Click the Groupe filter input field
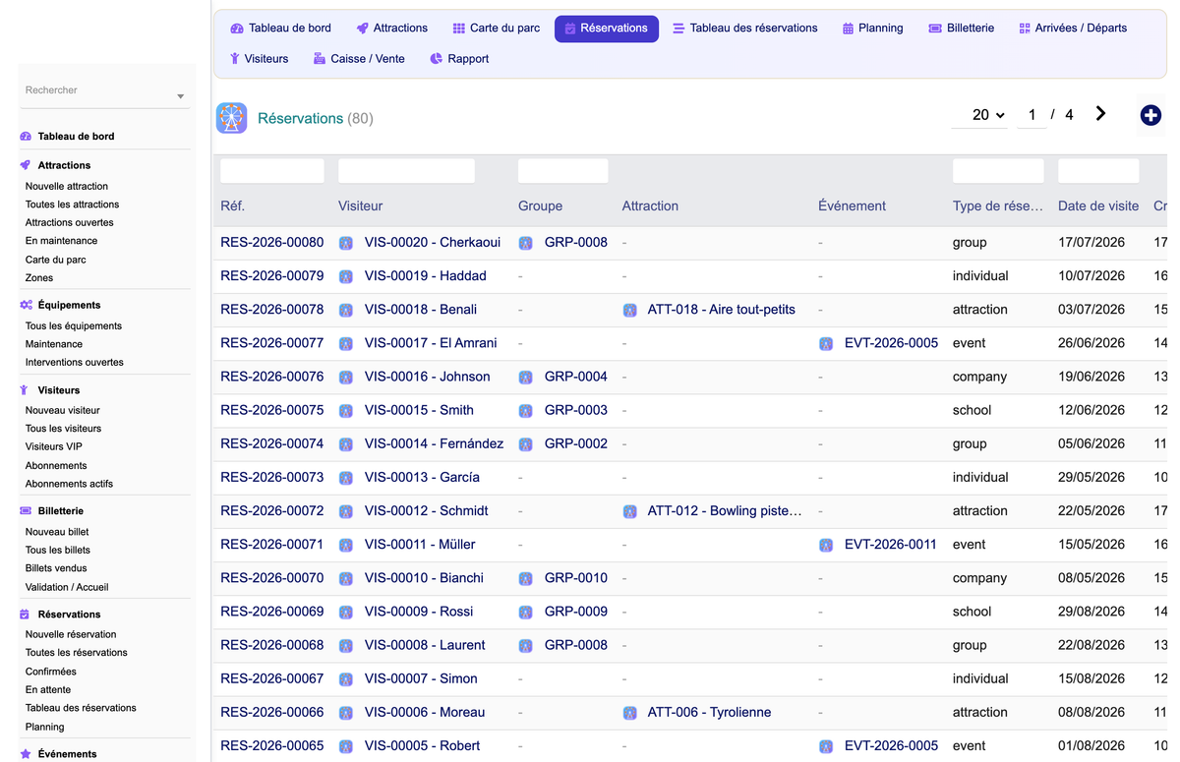 (x=563, y=171)
